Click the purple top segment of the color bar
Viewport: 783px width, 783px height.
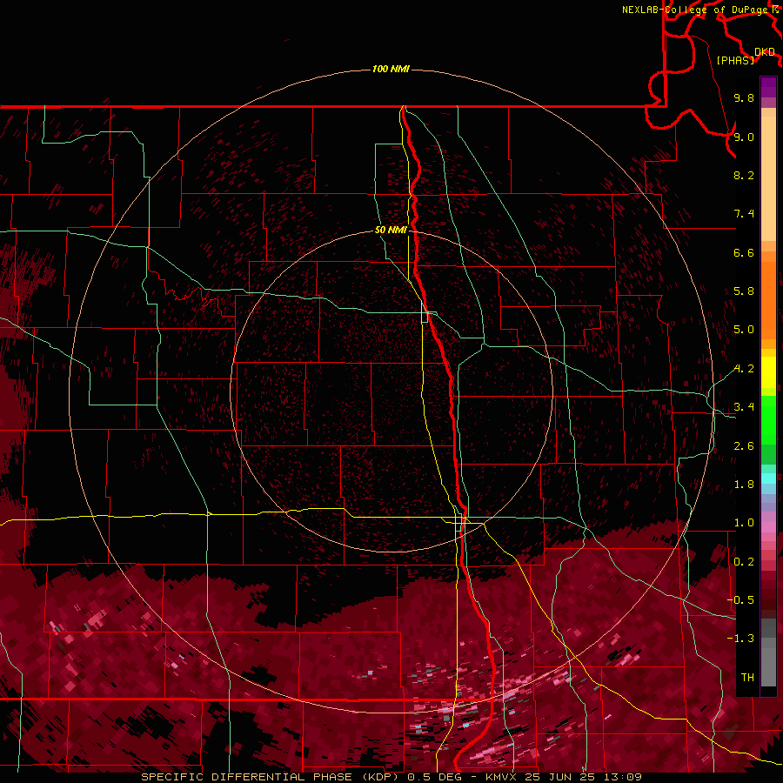click(768, 87)
